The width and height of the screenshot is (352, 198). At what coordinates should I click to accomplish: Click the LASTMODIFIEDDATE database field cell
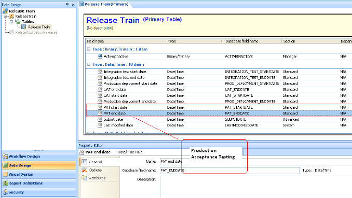[x=241, y=125]
